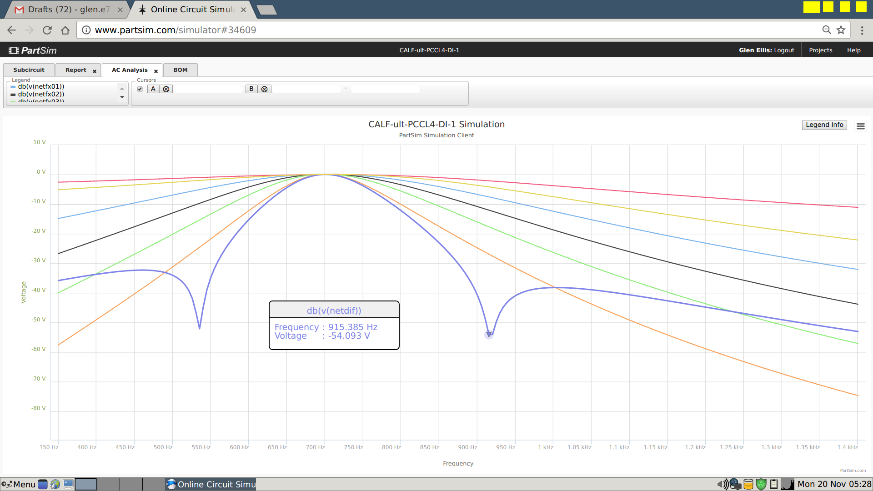873x491 pixels.
Task: Open the Projects menu
Action: [820, 50]
